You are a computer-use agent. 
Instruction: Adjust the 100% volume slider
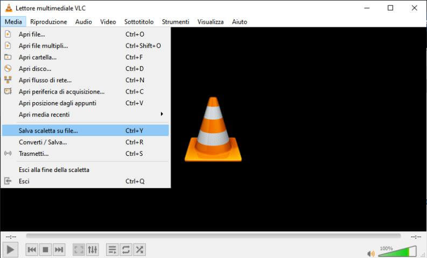(x=397, y=252)
